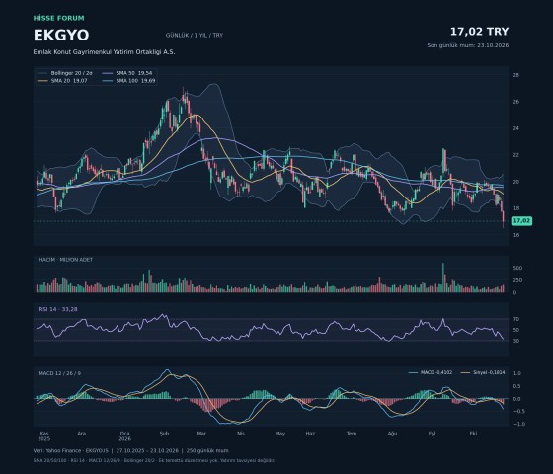Click the 'Kas 2025' date axis label

[x=44, y=436]
